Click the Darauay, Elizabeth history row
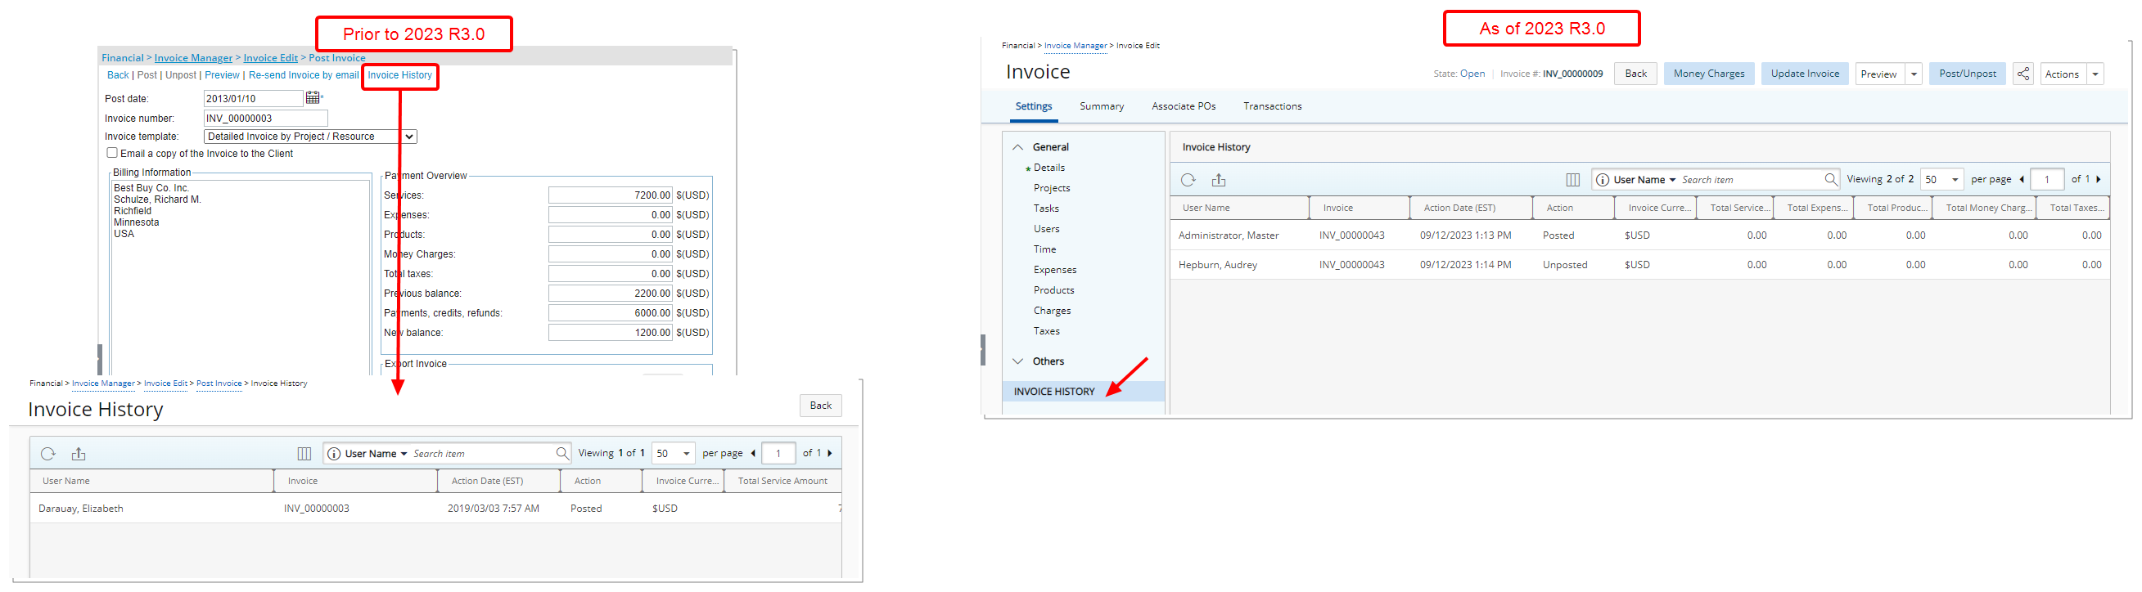 pos(435,508)
